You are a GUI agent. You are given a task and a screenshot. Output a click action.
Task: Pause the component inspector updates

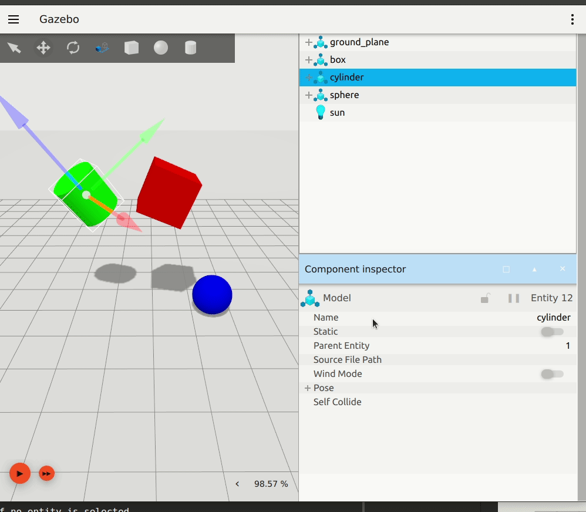click(x=514, y=298)
